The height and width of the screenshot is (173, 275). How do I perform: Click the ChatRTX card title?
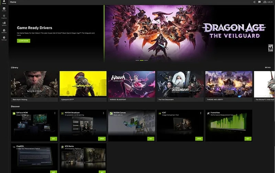pyautogui.click(x=20, y=146)
